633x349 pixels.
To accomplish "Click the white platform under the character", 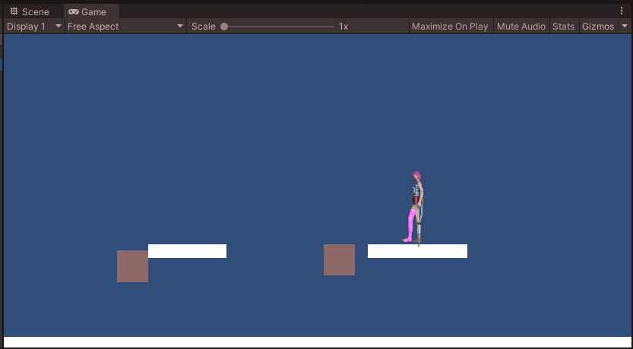I will 417,251.
